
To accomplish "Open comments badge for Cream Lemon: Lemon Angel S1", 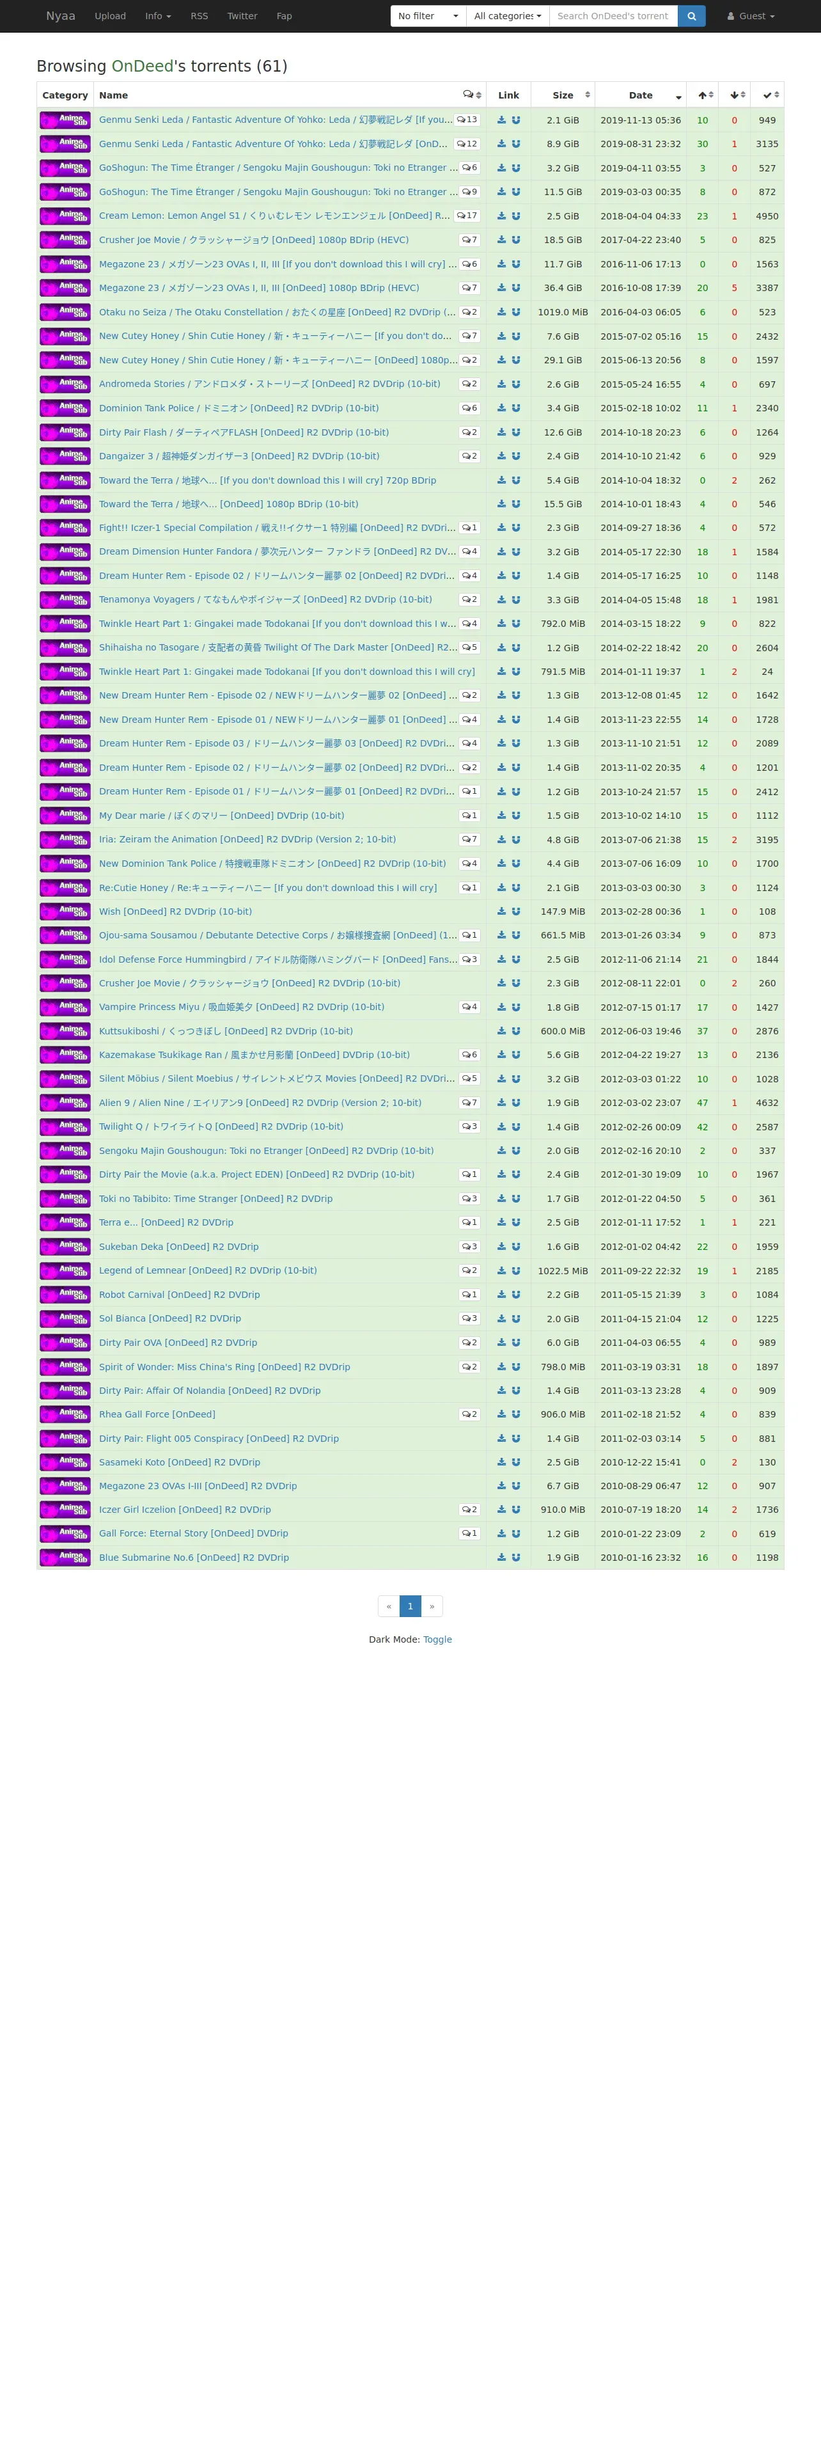I will pyautogui.click(x=467, y=216).
